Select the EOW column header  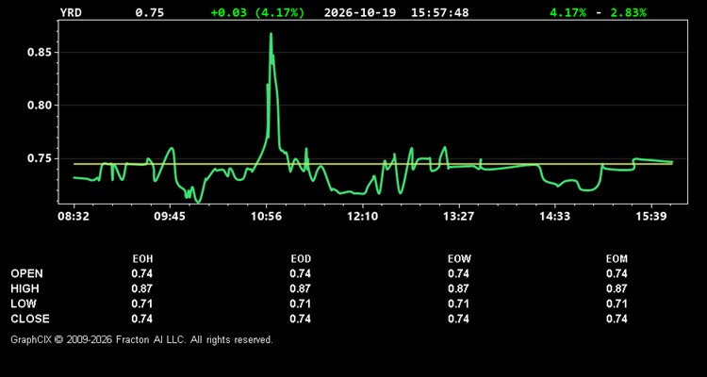coord(459,259)
